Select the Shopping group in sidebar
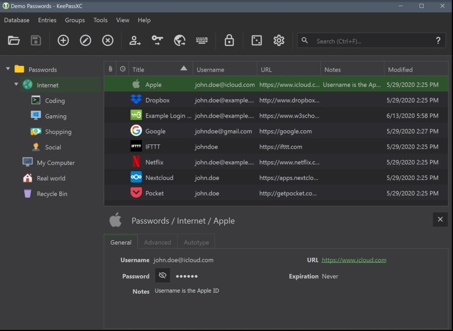453x331 pixels. tap(58, 132)
